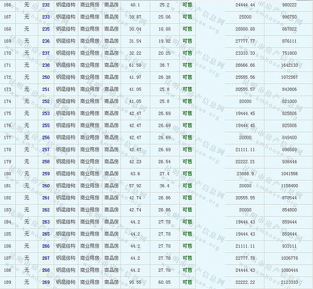
Task: Open room number 269 link
Action: tap(46, 282)
